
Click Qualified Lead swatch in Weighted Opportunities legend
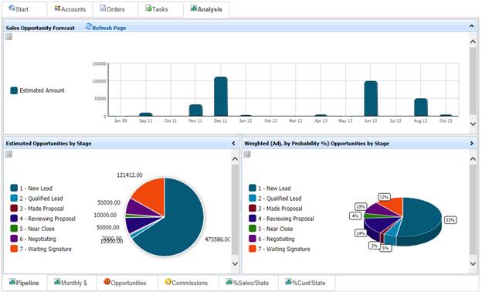coord(253,199)
